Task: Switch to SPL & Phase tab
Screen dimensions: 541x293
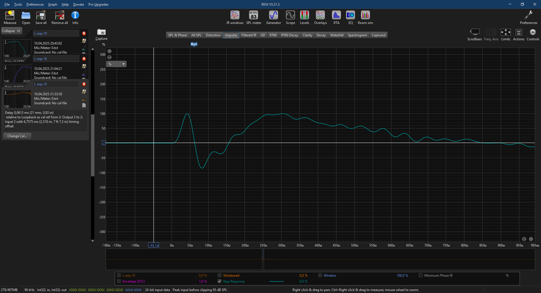Action: pos(178,35)
